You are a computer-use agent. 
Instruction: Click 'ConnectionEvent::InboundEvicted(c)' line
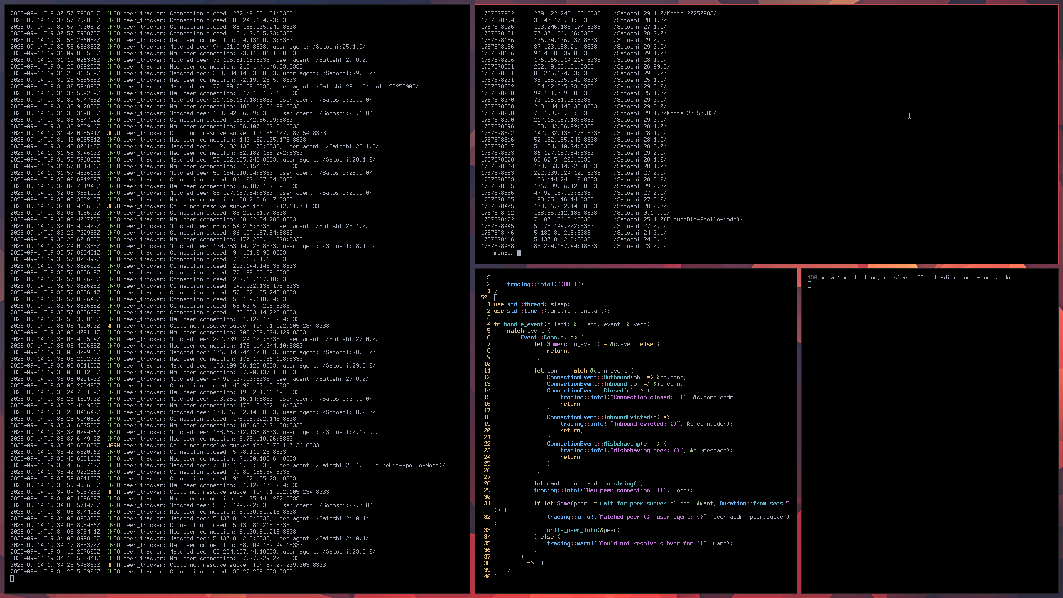612,417
